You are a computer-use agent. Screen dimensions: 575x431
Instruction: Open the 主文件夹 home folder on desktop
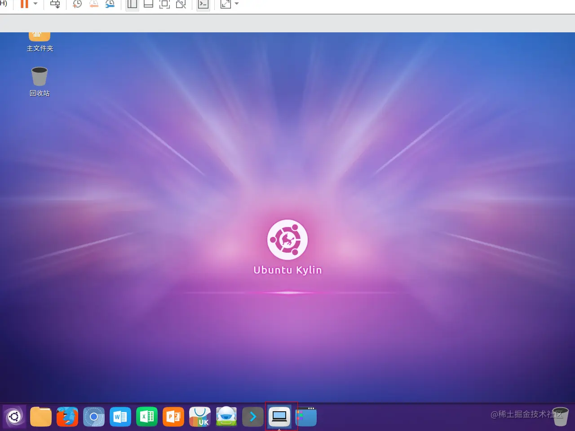coord(40,42)
